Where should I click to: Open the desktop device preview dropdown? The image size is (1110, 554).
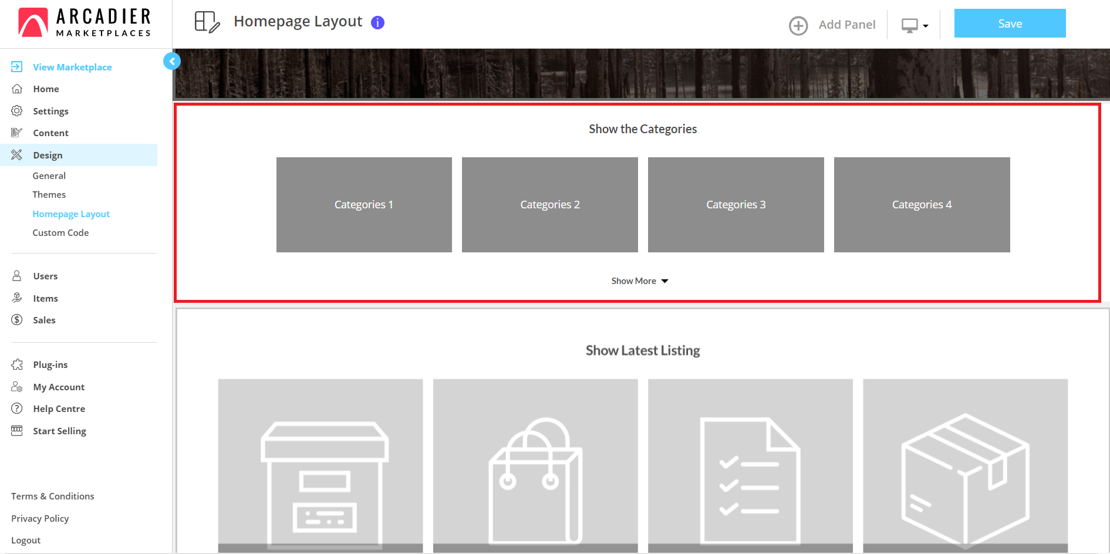click(915, 25)
